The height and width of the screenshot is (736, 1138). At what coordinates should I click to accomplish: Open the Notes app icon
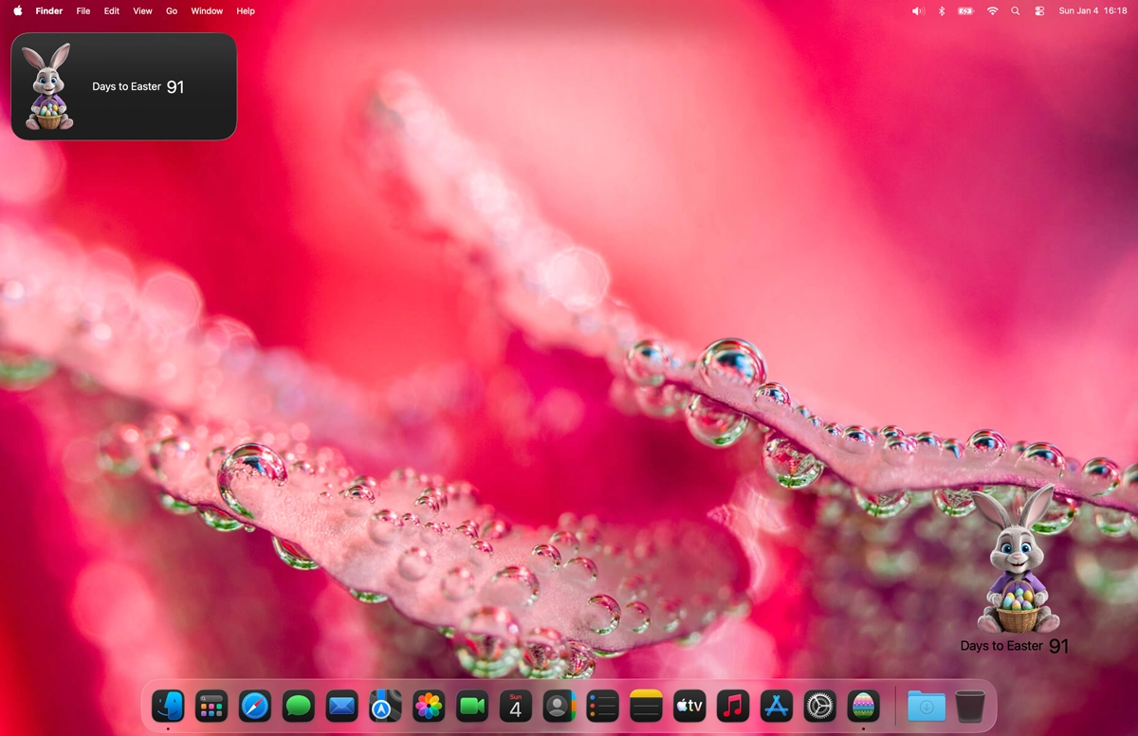(646, 706)
